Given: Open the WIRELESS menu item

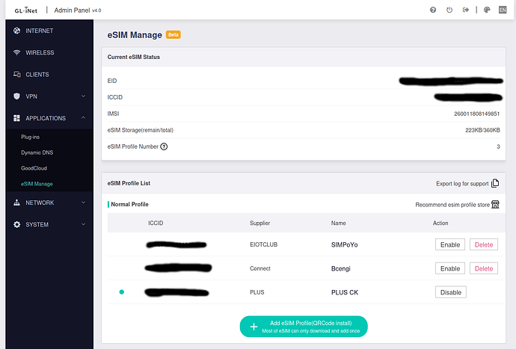Looking at the screenshot, I should pyautogui.click(x=46, y=53).
